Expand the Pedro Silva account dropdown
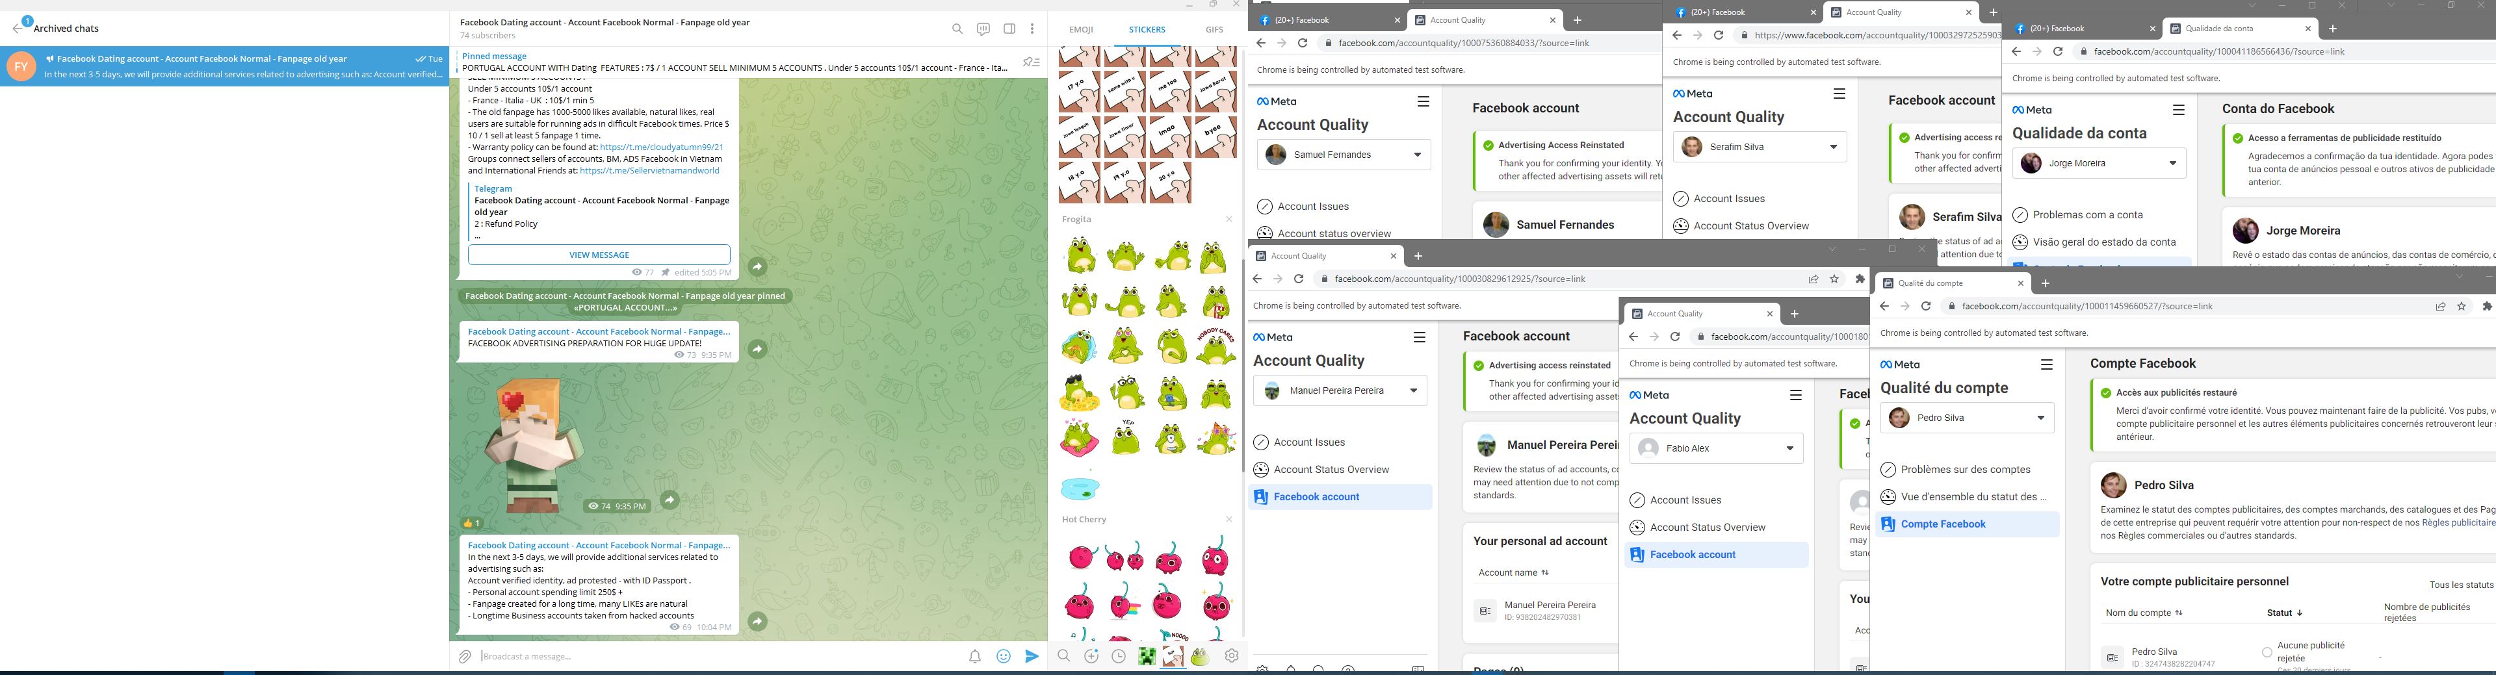This screenshot has height=675, width=2496. (1967, 418)
